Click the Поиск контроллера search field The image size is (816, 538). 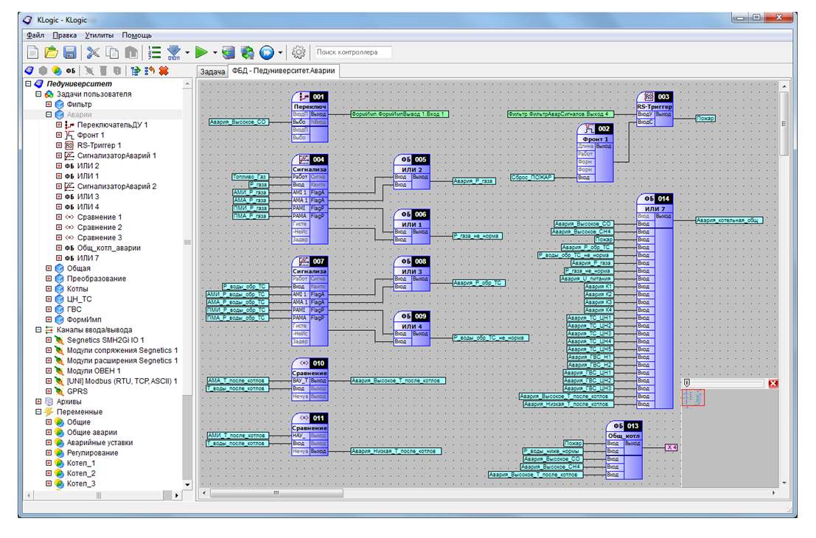click(x=352, y=52)
